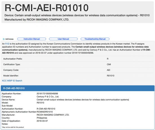Image resolution: width=155 pixels, height=130 pixels.
Task: Click the AdChoices label text
Action: coord(9,39)
